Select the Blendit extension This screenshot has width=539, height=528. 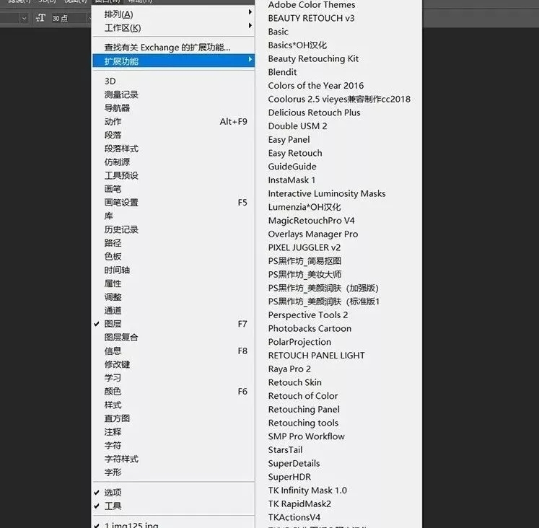[x=282, y=72]
